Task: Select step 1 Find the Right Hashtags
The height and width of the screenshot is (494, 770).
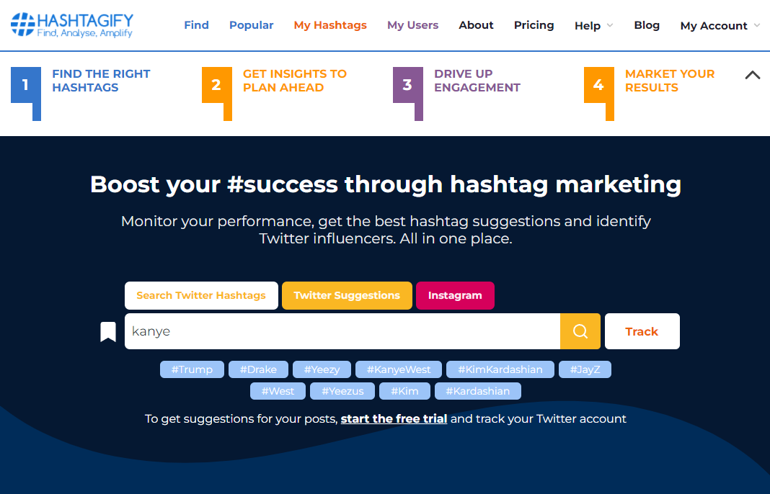Action: click(81, 93)
